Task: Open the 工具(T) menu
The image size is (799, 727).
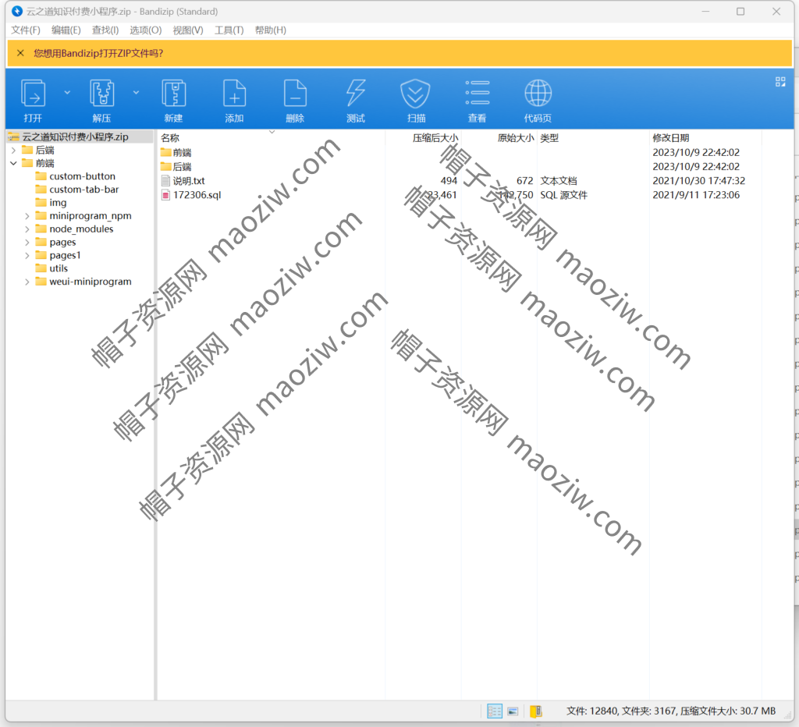Action: coord(229,30)
